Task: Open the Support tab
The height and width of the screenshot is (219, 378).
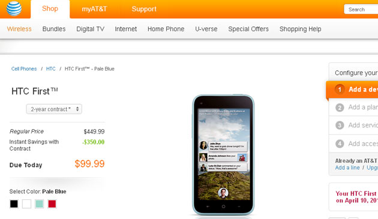Action: point(144,9)
